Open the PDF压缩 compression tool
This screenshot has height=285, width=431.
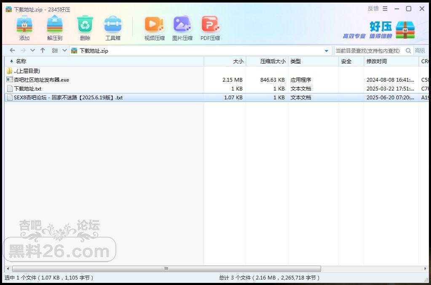pos(210,25)
